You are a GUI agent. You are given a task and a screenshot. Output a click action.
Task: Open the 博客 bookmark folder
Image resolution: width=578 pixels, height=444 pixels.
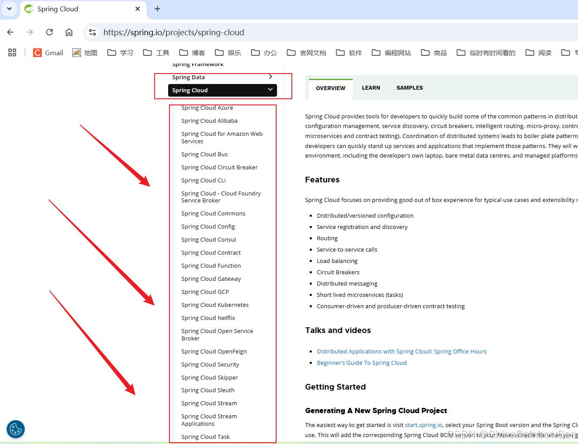click(192, 53)
